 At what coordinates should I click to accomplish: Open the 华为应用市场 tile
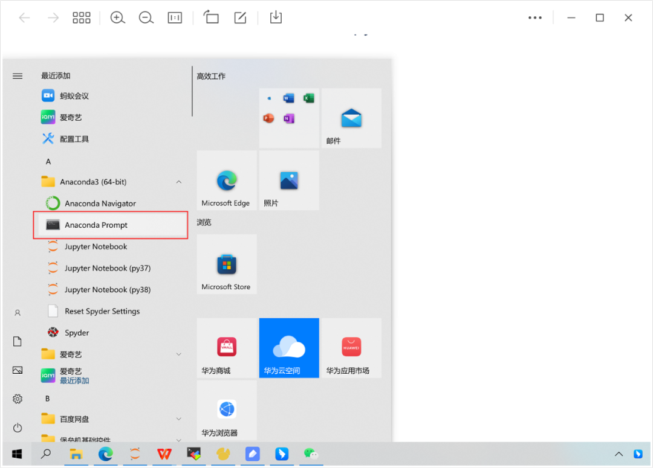(x=351, y=348)
